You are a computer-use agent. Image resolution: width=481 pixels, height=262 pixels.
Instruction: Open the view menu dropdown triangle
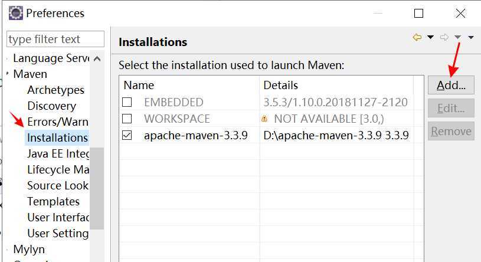[x=470, y=37]
